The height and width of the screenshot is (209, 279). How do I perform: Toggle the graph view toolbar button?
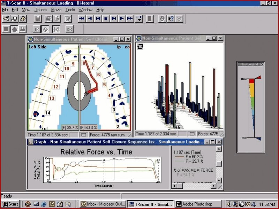pos(56,29)
